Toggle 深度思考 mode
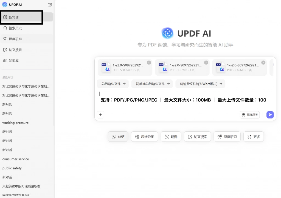The width and height of the screenshot is (281, 198). 250,115
